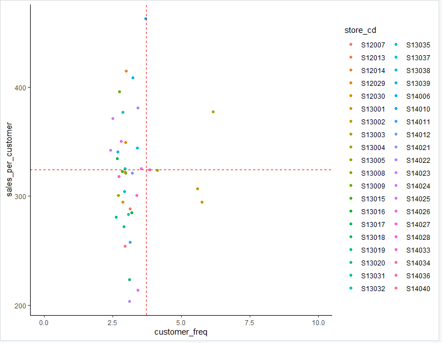The height and width of the screenshot is (343, 442).
Task: Click the S13015 legend text
Action: (373, 199)
